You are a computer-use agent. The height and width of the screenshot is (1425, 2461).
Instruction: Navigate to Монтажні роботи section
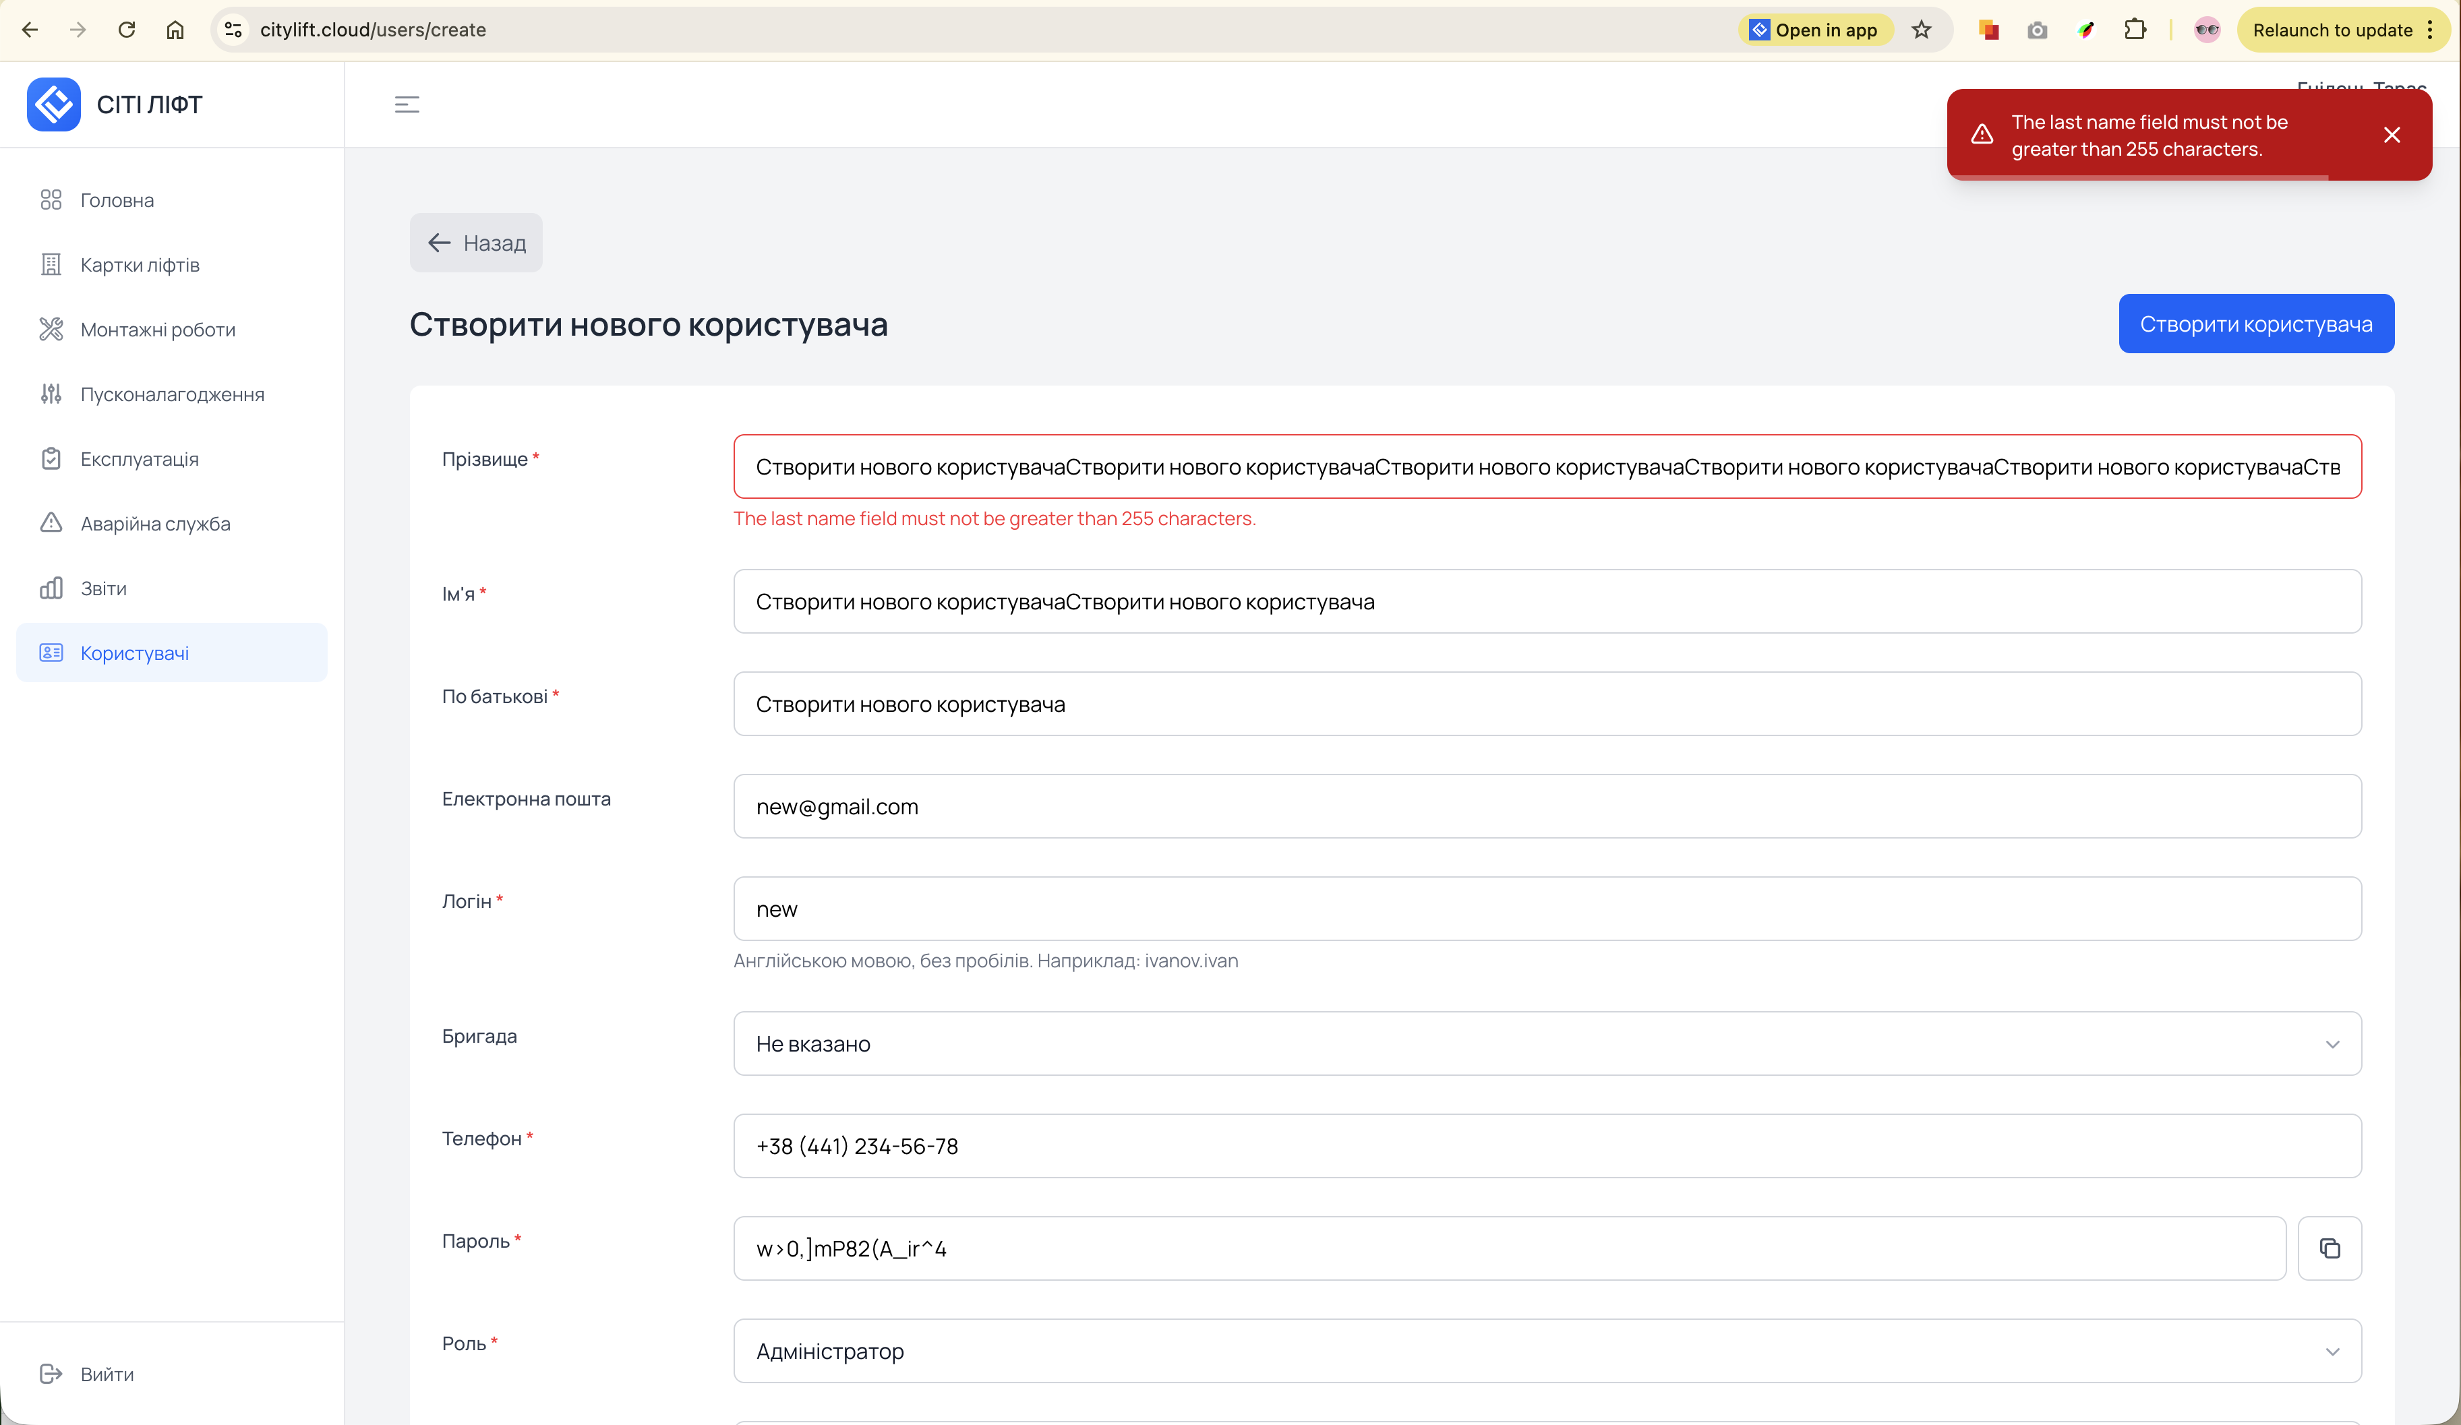click(x=157, y=330)
